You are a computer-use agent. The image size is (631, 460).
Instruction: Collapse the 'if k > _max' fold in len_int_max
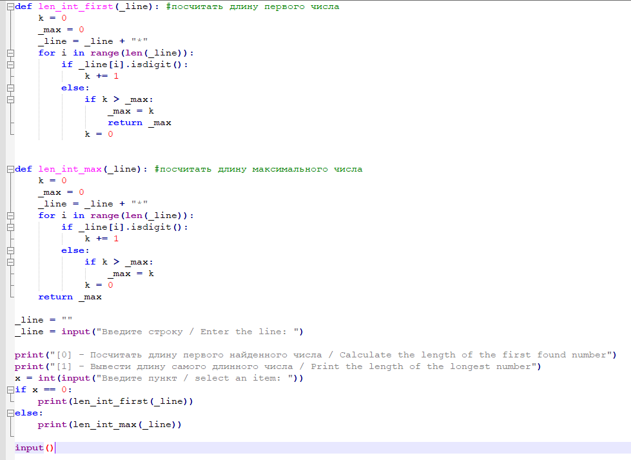10,262
